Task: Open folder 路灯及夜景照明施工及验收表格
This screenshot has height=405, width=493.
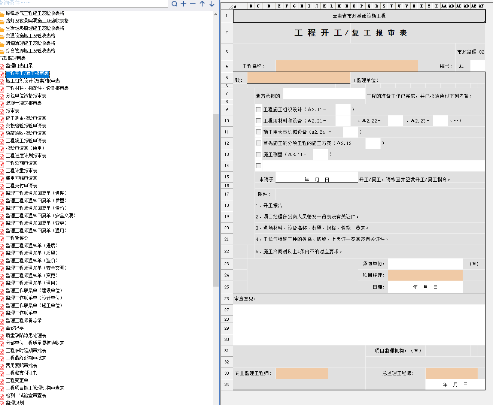Action: pos(37,21)
